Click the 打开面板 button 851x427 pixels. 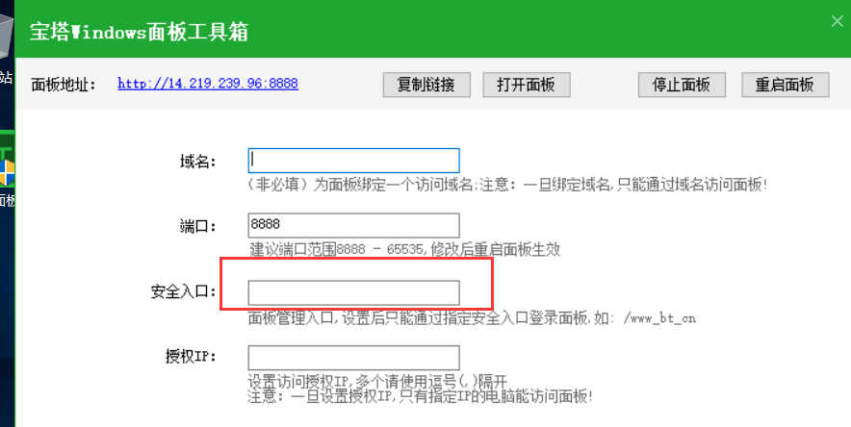(527, 85)
